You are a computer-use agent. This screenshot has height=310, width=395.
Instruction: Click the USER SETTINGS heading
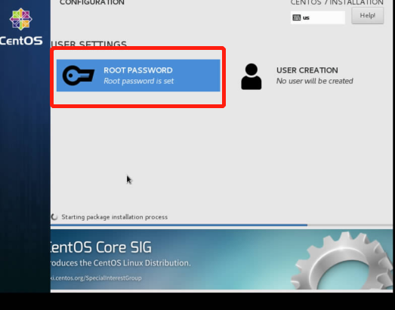coord(88,44)
